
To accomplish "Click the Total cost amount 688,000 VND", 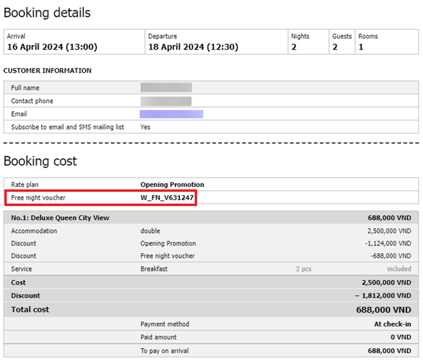I will 383,310.
